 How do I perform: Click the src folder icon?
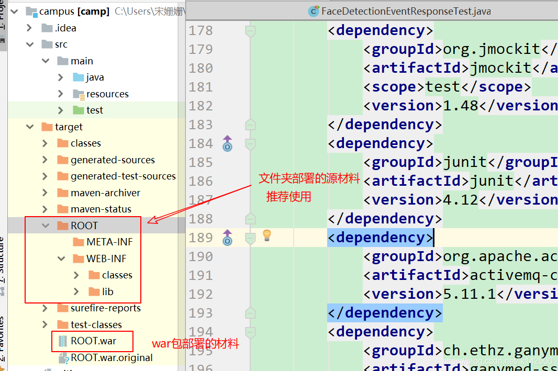coord(47,44)
